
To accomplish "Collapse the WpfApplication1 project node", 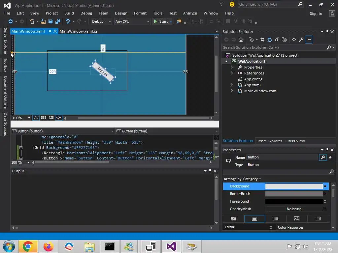I will 226,61.
